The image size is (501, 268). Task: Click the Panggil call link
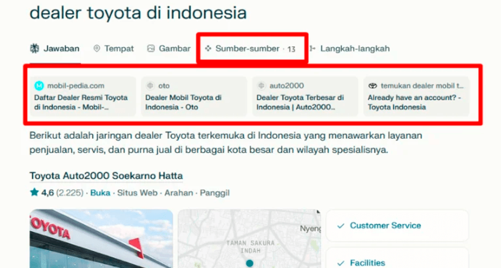[214, 193]
